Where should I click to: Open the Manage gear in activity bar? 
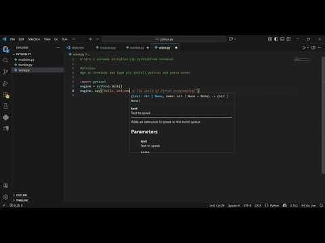pos(5,197)
